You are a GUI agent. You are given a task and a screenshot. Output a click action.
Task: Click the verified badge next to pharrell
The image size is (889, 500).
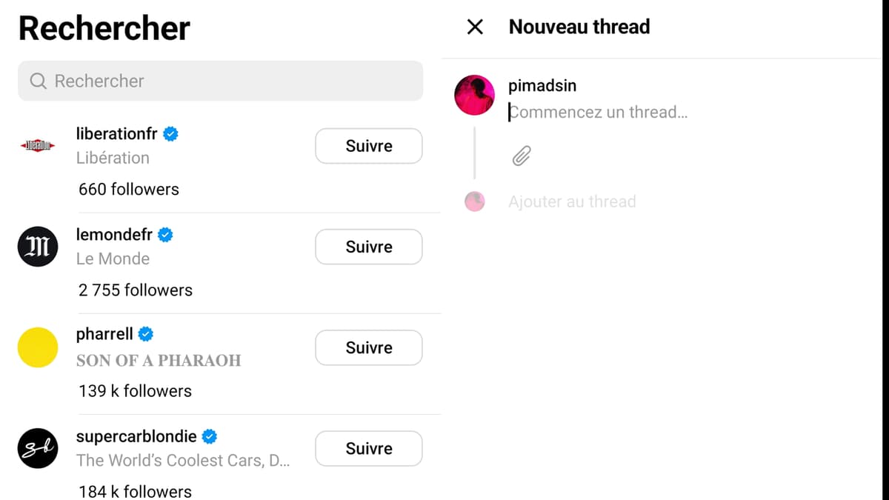pos(145,334)
